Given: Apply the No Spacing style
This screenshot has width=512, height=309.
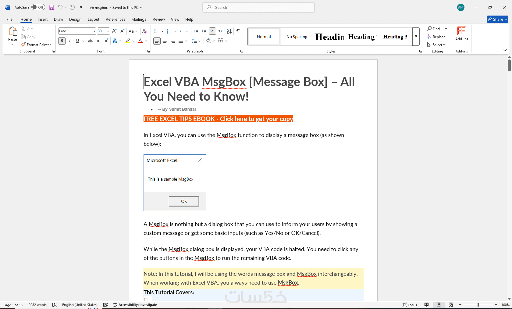Looking at the screenshot, I should click(297, 37).
